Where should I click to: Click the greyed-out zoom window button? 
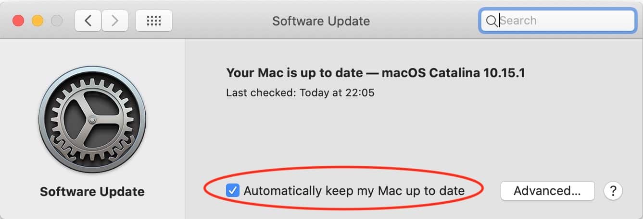[x=57, y=21]
